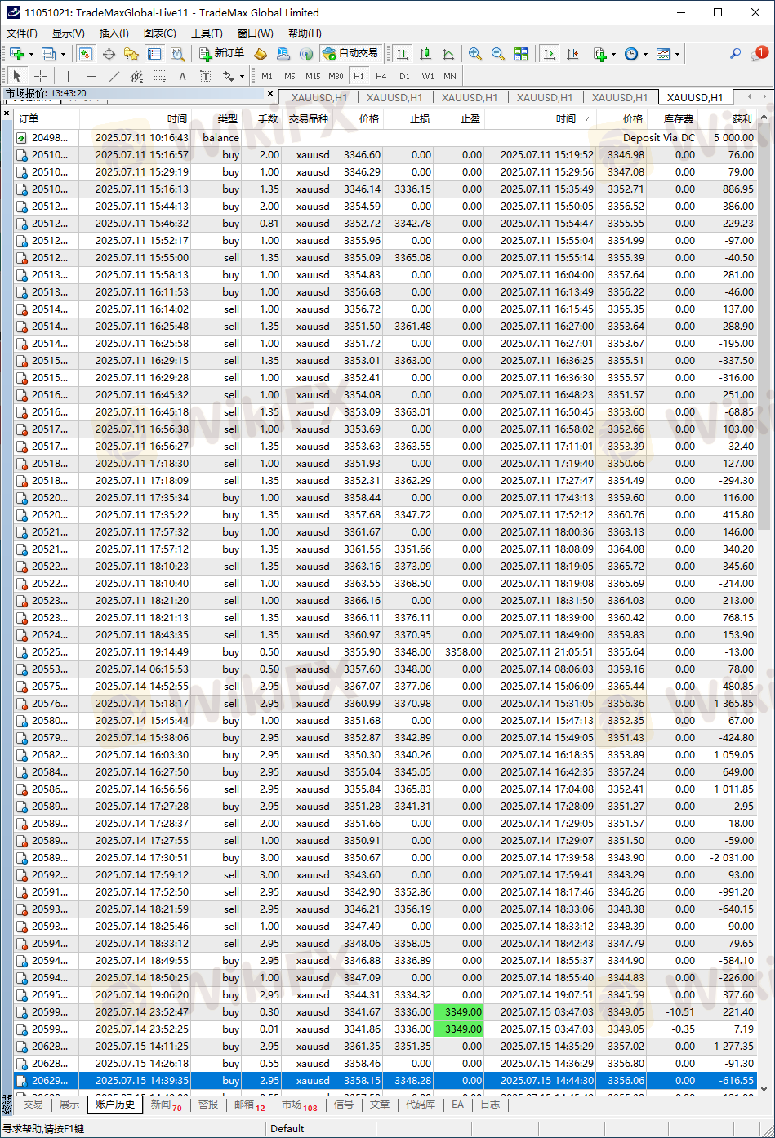Open the chart templates icon

[663, 54]
